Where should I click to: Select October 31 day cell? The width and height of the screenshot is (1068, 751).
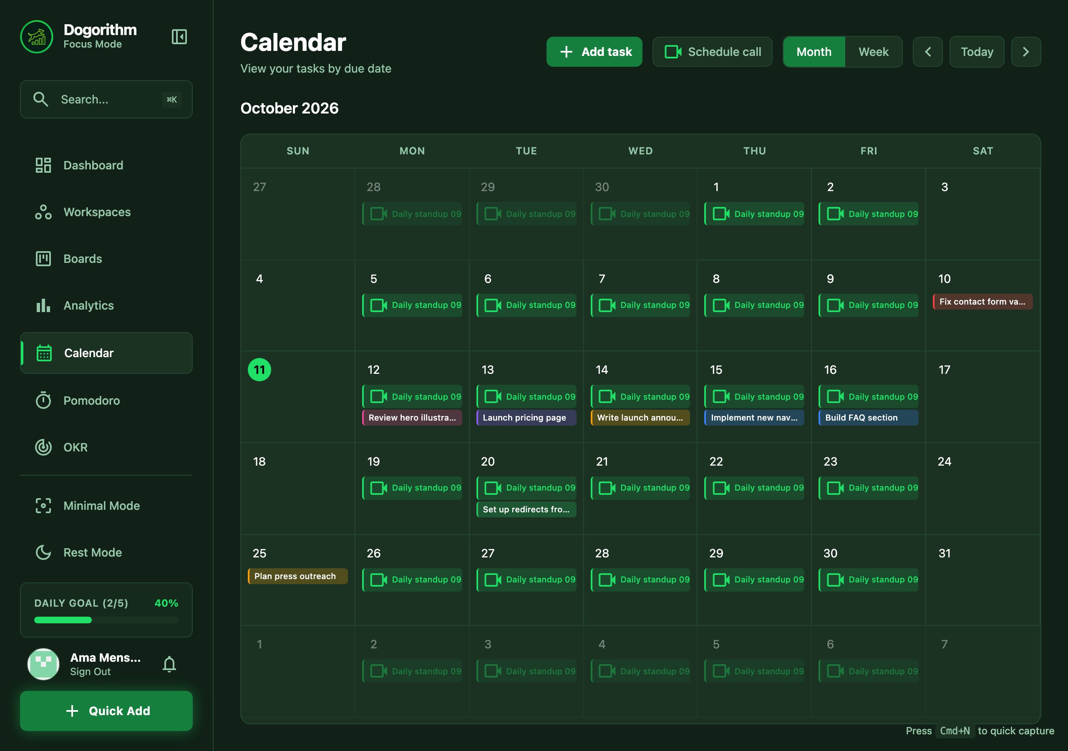(982, 580)
